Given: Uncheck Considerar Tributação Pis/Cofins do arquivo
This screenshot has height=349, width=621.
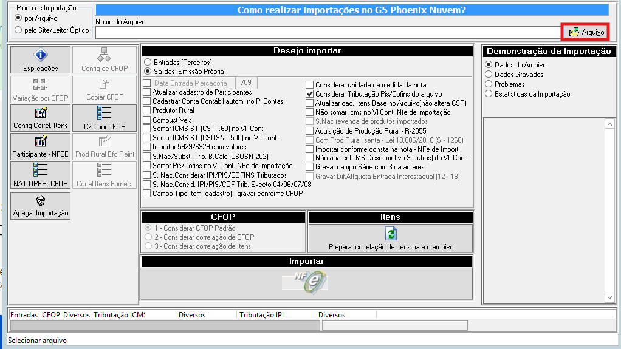Looking at the screenshot, I should coord(310,94).
